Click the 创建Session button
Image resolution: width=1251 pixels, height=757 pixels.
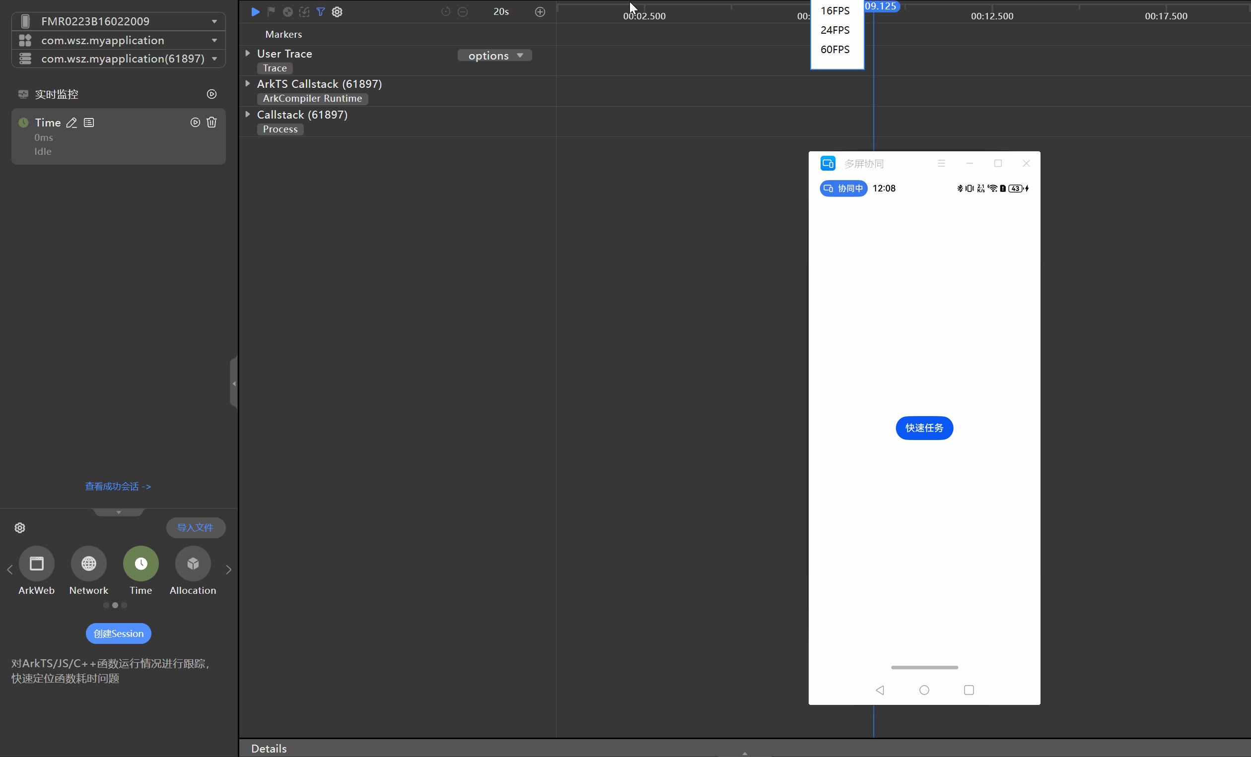(118, 633)
